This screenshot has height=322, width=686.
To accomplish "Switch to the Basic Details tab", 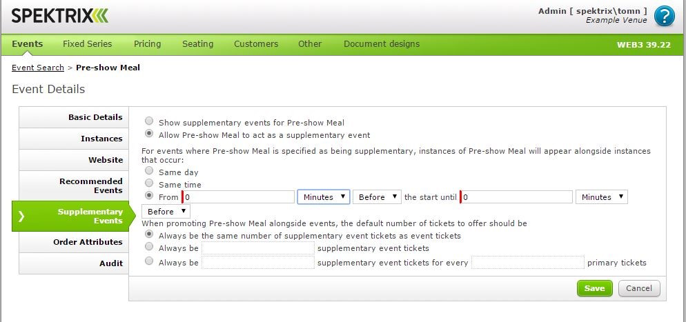I will point(73,117).
